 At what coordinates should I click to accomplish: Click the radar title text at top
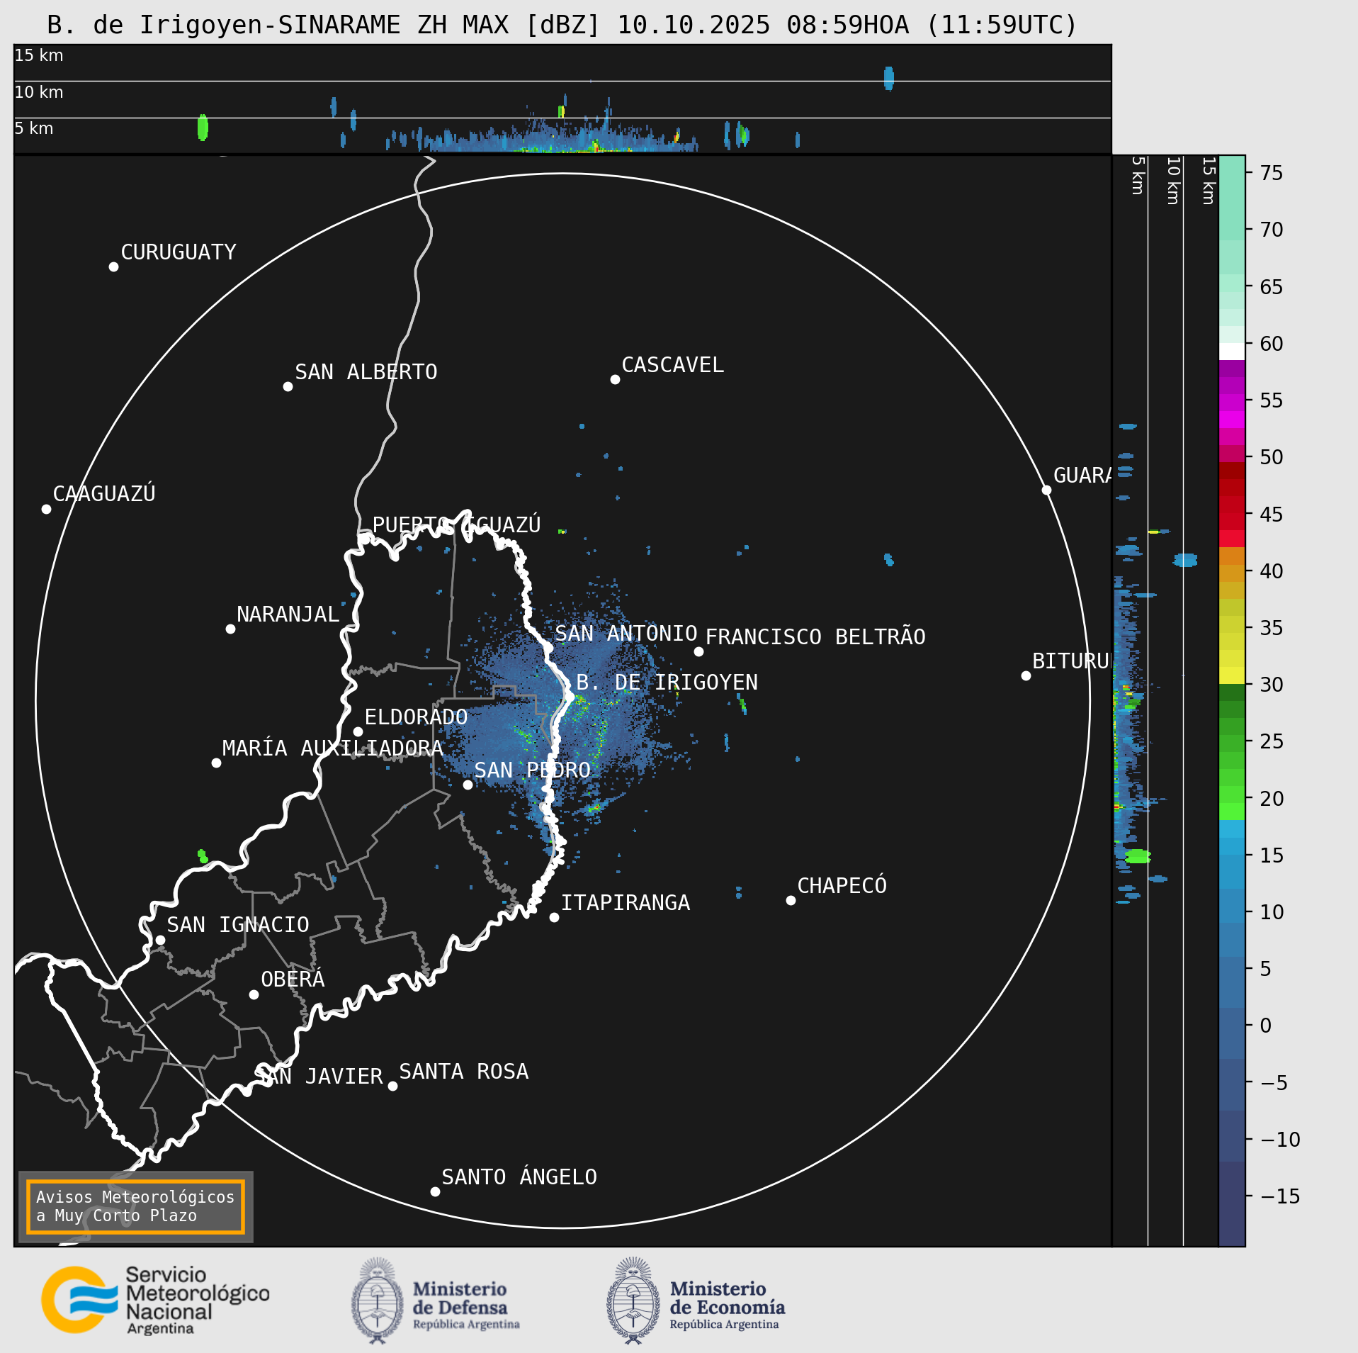562,25
